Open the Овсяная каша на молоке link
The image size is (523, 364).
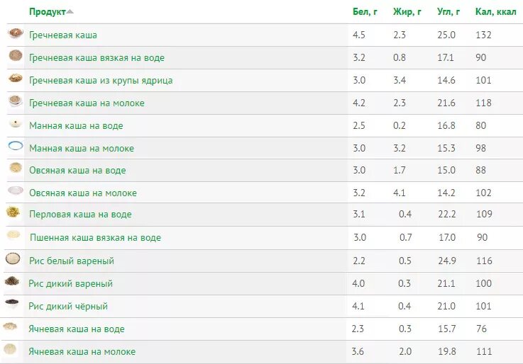click(x=83, y=193)
